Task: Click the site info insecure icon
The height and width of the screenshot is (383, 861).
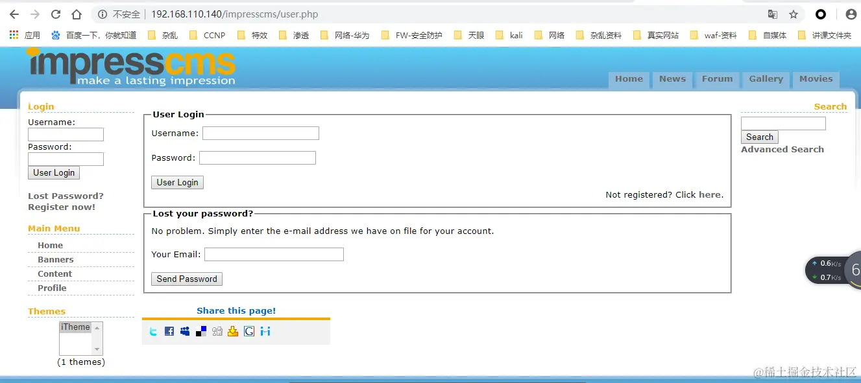Action: (103, 14)
